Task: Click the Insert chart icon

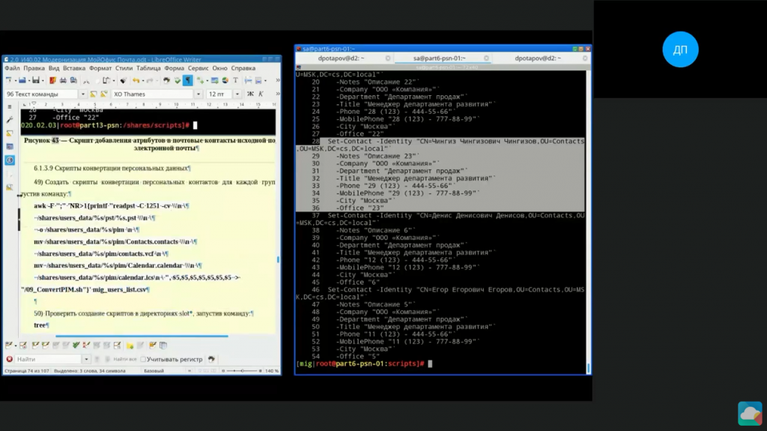Action: click(x=225, y=80)
